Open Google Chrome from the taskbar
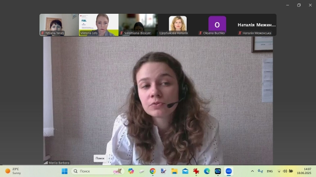The image size is (316, 177). [153, 171]
